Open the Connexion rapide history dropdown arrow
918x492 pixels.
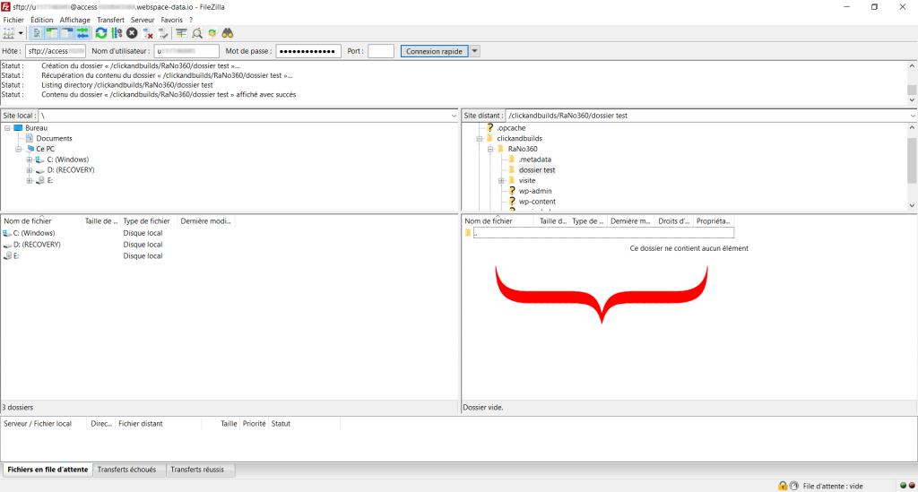(475, 51)
